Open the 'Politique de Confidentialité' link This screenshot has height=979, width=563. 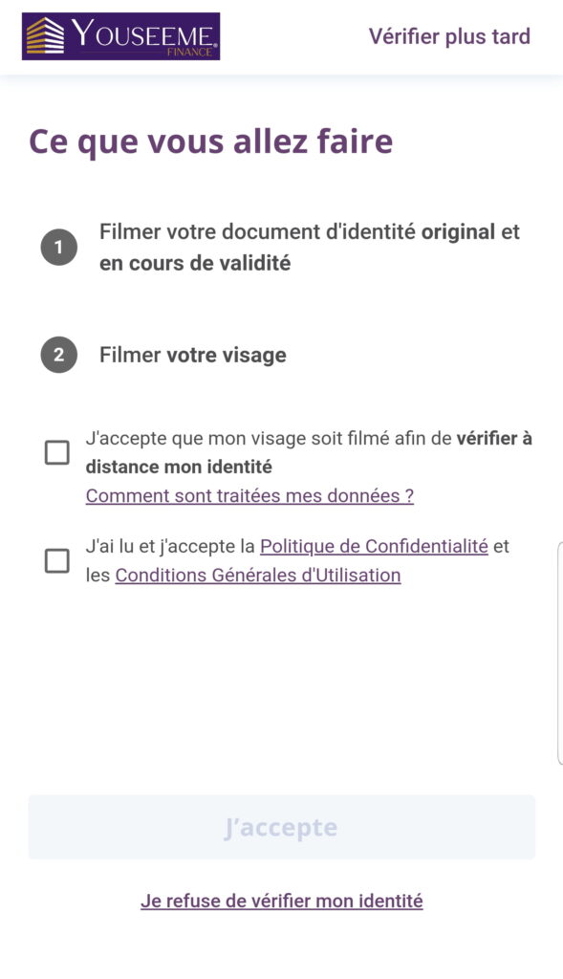point(374,546)
